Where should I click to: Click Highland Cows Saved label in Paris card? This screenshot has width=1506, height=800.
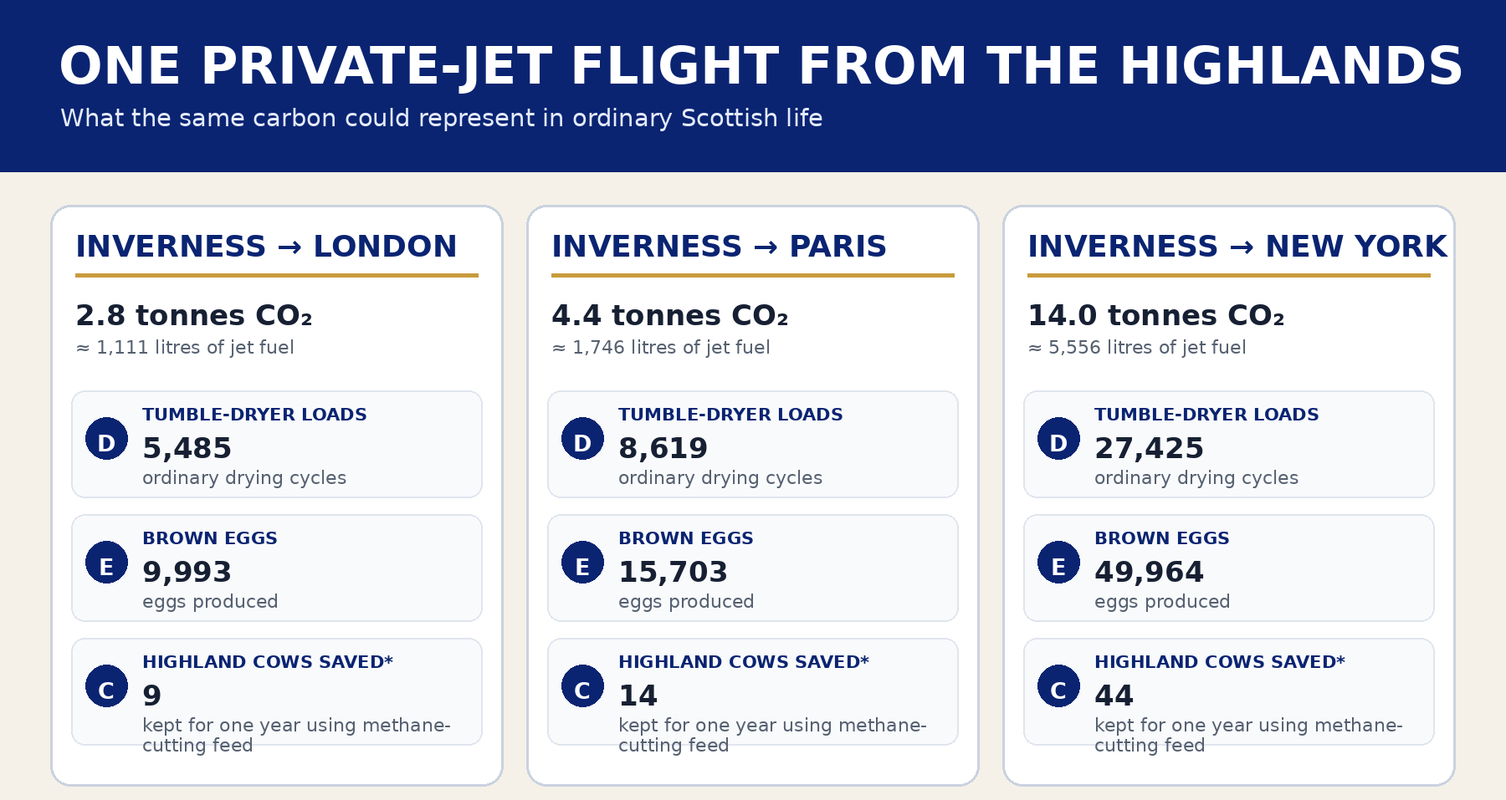tap(743, 662)
